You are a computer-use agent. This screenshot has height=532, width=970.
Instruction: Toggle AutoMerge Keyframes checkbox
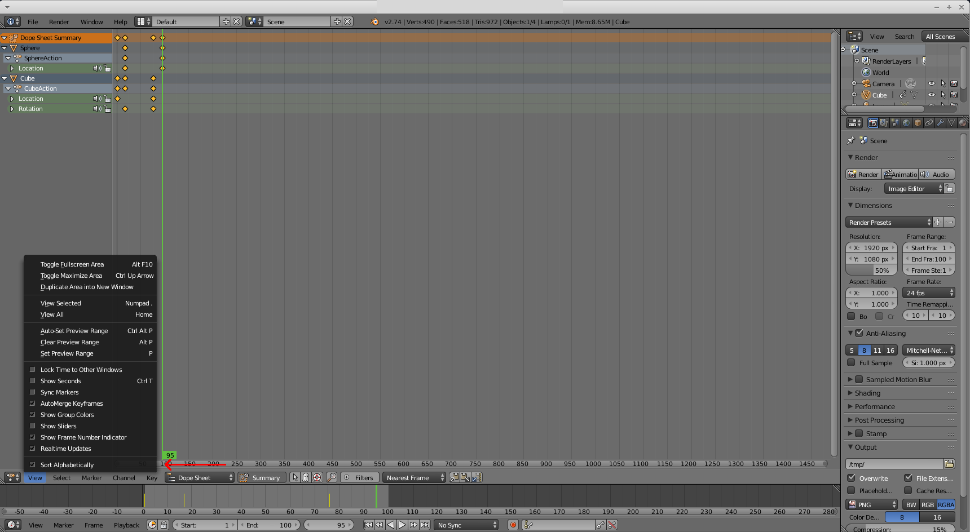[33, 404]
